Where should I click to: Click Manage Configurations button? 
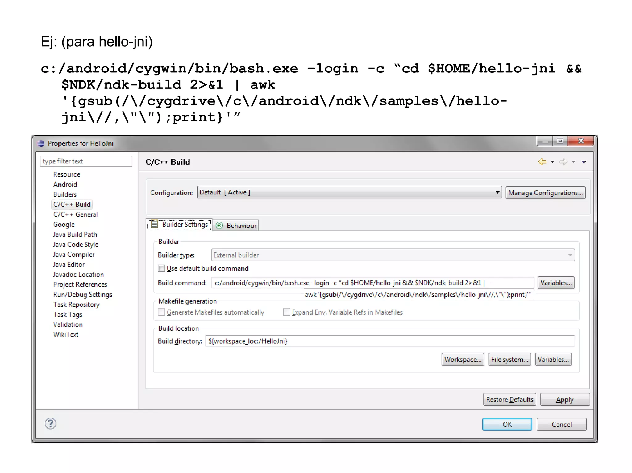coord(545,193)
